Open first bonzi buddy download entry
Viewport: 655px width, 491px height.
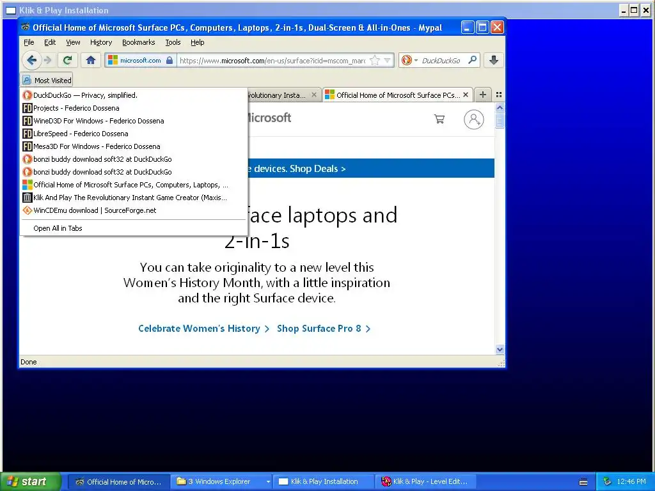click(134, 159)
